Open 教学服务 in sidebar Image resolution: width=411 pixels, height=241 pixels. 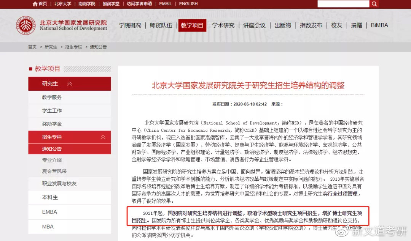click(x=70, y=98)
